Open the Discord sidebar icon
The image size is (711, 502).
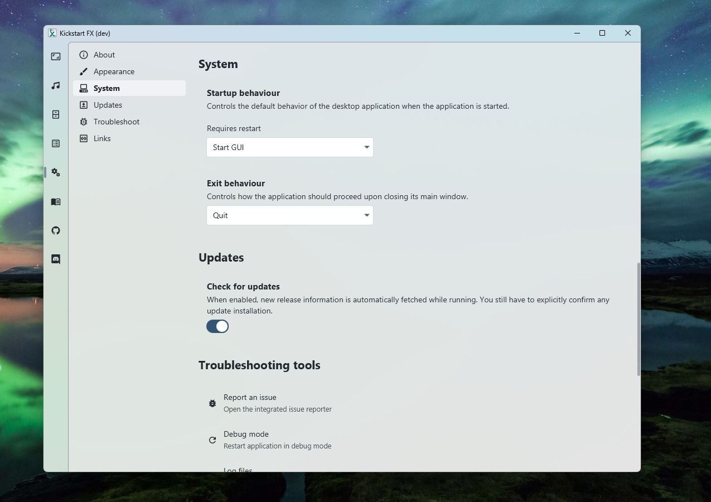(x=56, y=259)
